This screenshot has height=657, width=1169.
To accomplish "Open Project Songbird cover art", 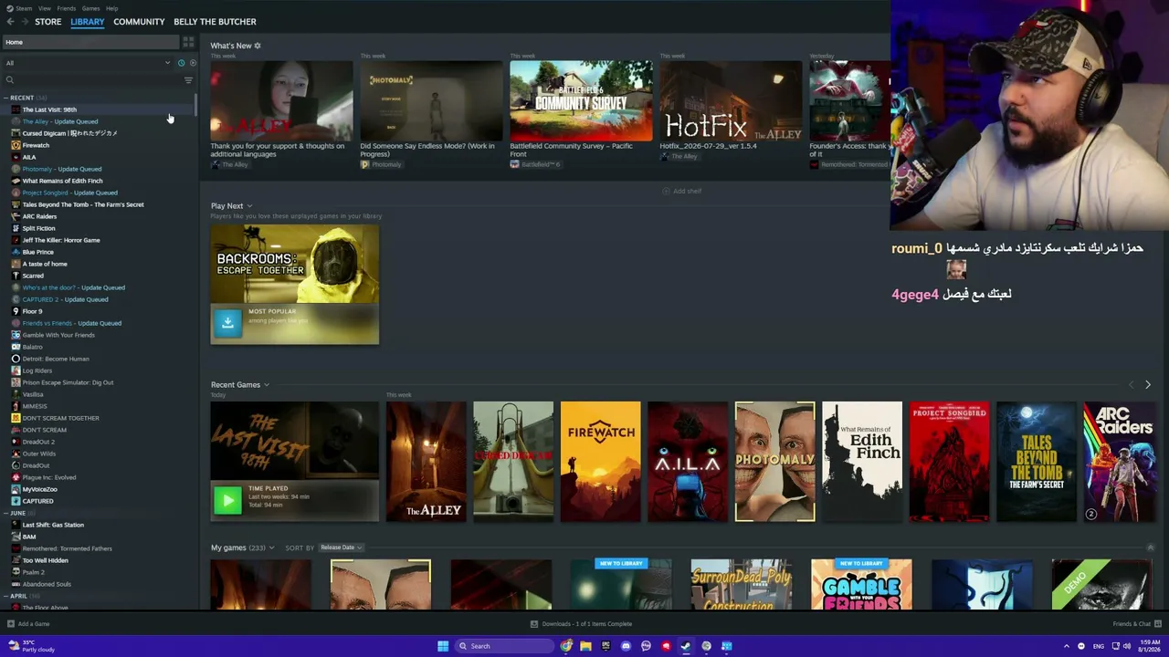I will point(949,462).
